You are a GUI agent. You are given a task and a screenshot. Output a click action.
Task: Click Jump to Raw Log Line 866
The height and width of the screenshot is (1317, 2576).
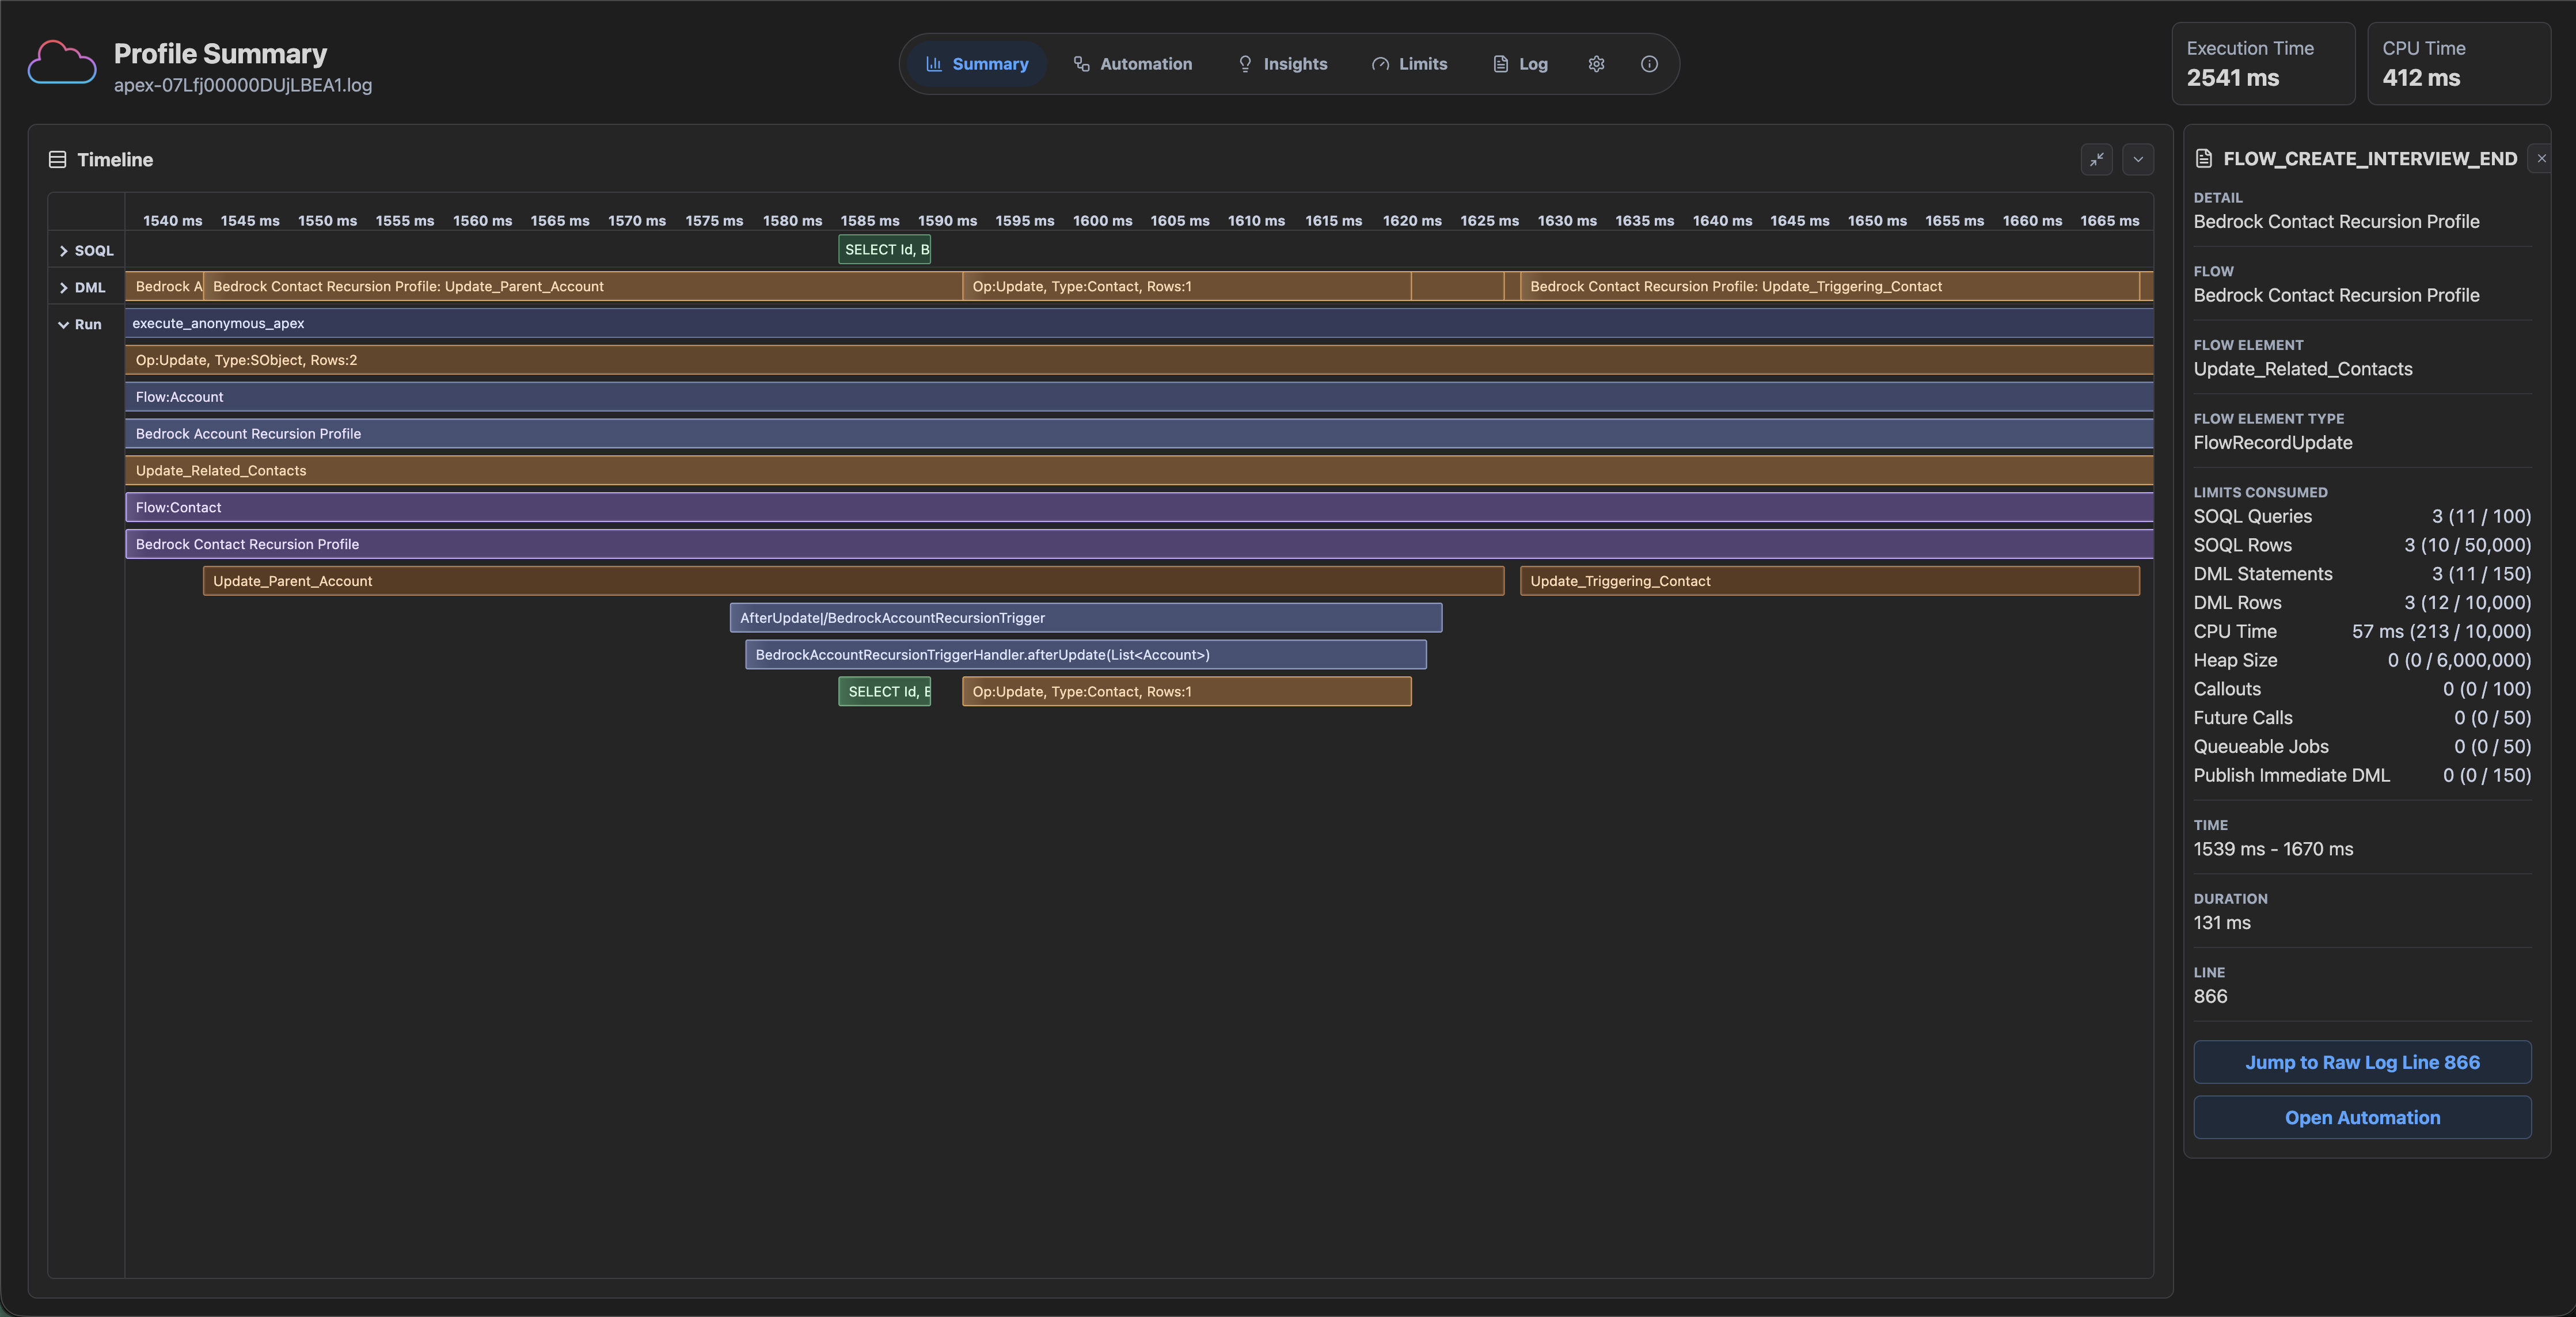click(x=2362, y=1062)
